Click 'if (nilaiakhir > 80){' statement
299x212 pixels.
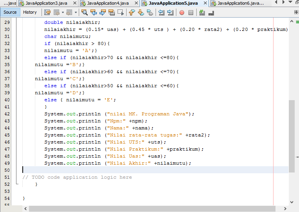pos(77,43)
